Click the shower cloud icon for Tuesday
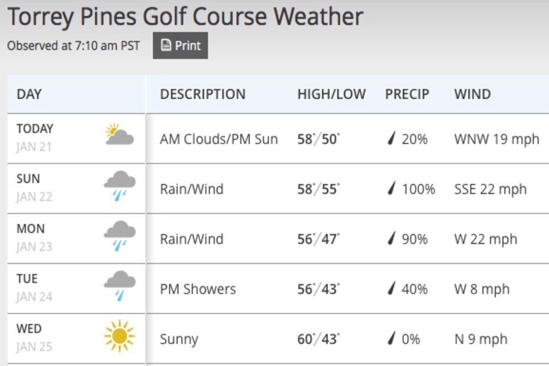The image size is (549, 366). point(119,286)
